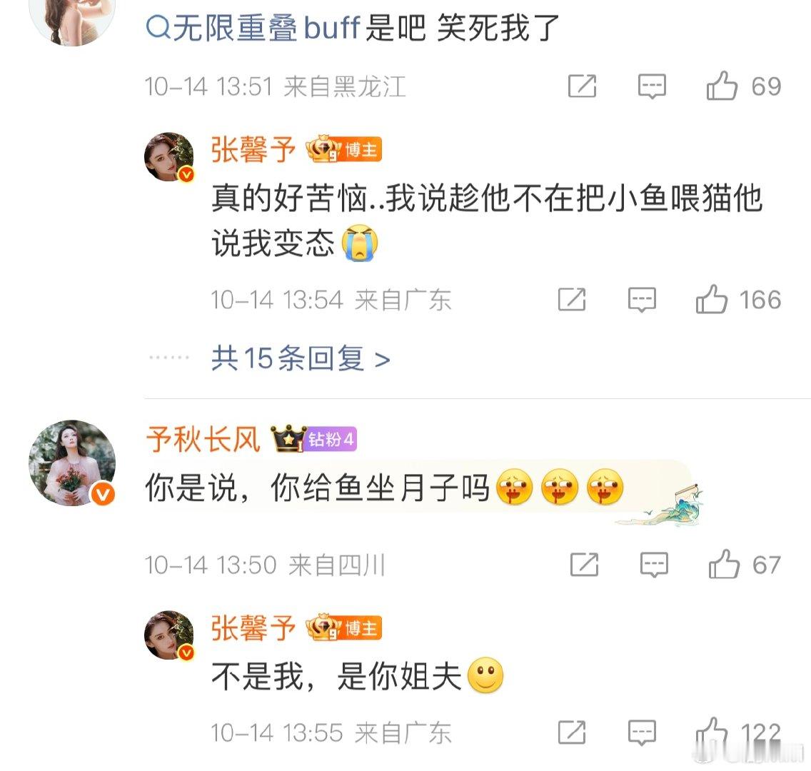The height and width of the screenshot is (771, 811).
Task: View 予秋长风's avatar picture
Action: click(x=72, y=463)
